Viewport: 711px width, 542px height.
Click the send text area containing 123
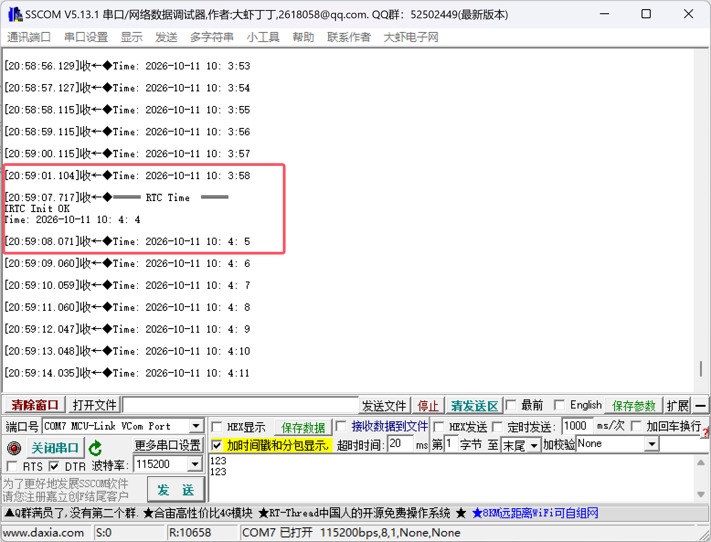coord(452,478)
